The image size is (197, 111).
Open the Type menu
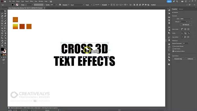(23, 1)
